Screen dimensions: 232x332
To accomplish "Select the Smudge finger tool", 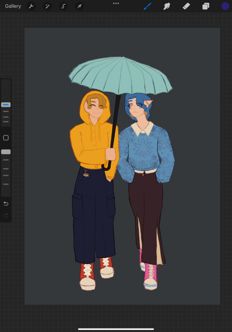I will [x=167, y=6].
